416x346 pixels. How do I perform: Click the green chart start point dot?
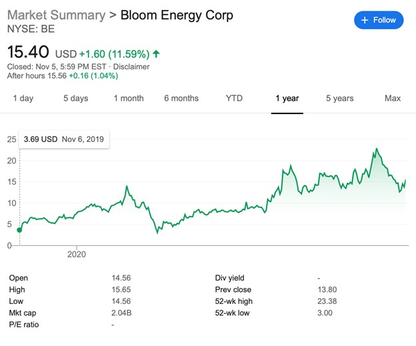(19, 230)
